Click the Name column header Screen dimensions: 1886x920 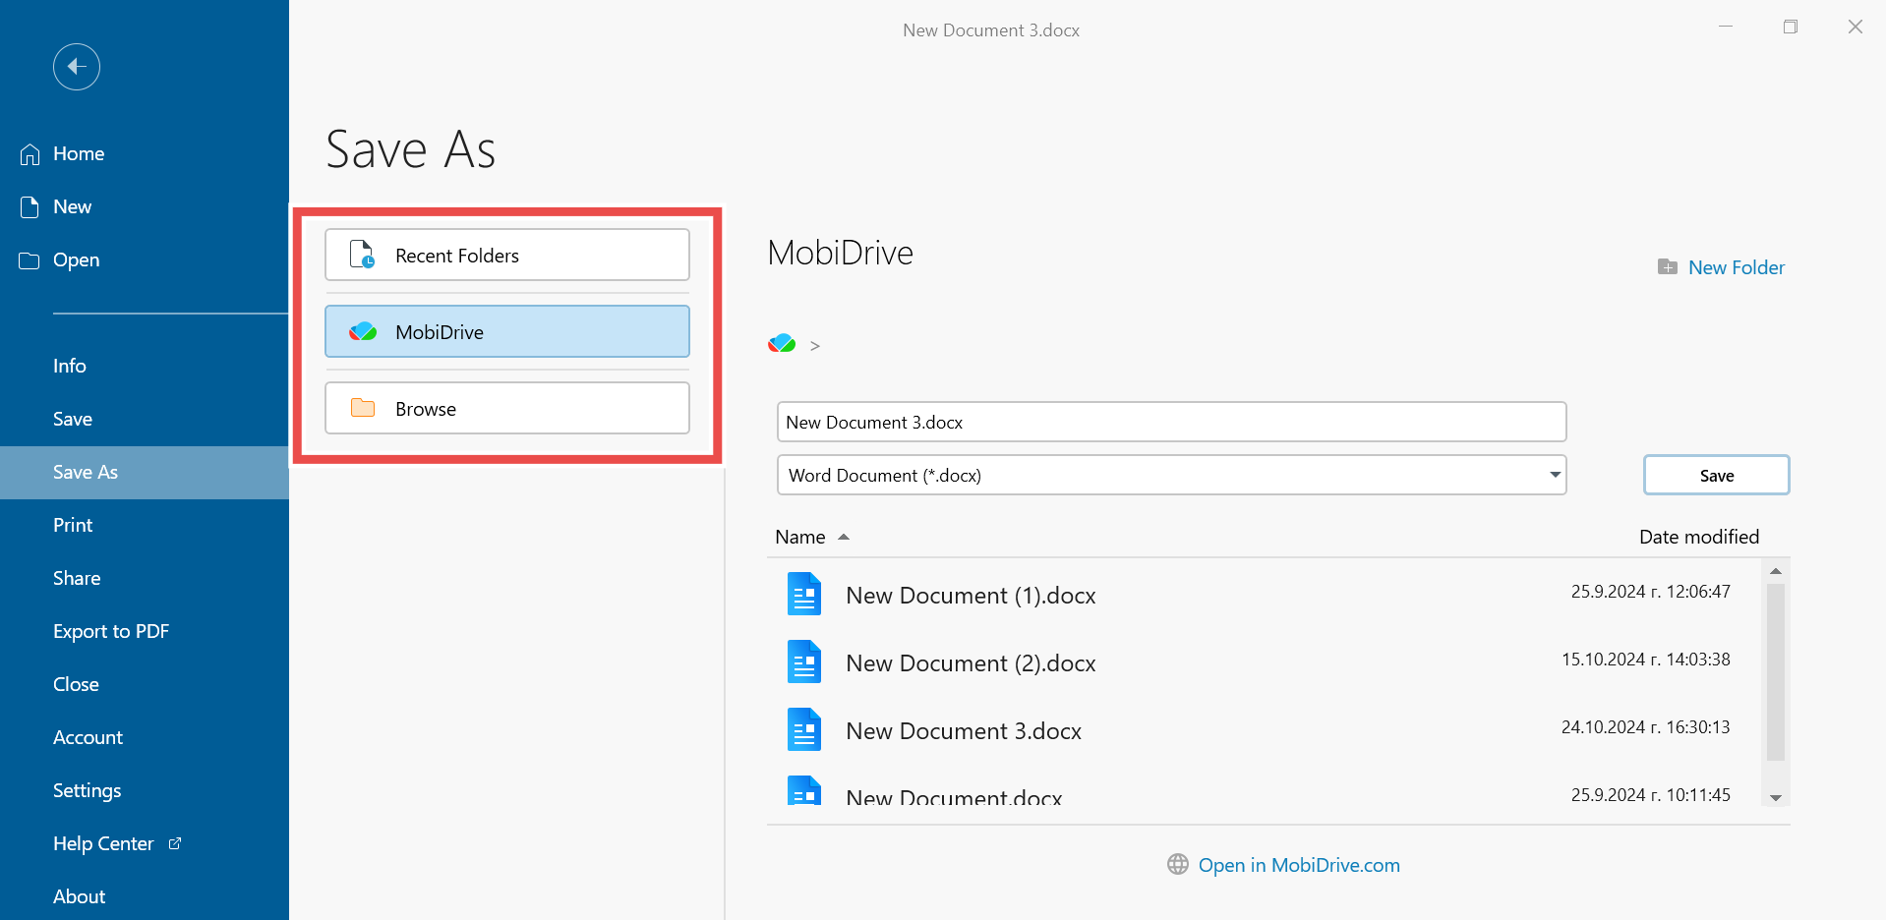tap(800, 537)
